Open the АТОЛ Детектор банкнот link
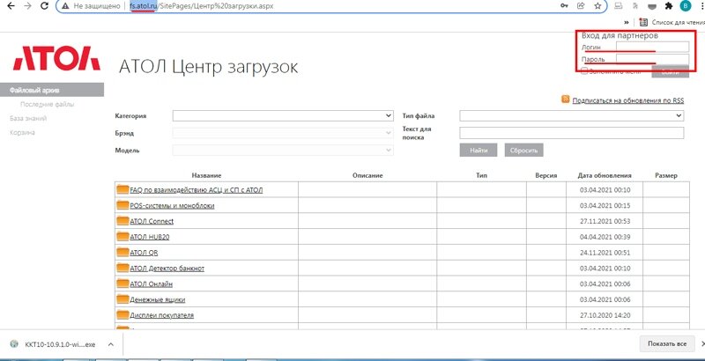This screenshot has height=361, width=705. (167, 269)
